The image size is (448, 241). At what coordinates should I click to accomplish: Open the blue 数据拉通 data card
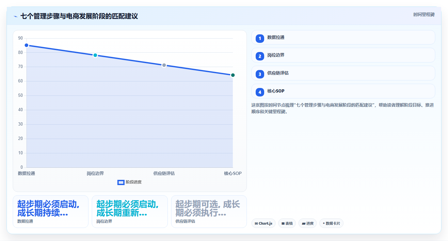click(51, 212)
